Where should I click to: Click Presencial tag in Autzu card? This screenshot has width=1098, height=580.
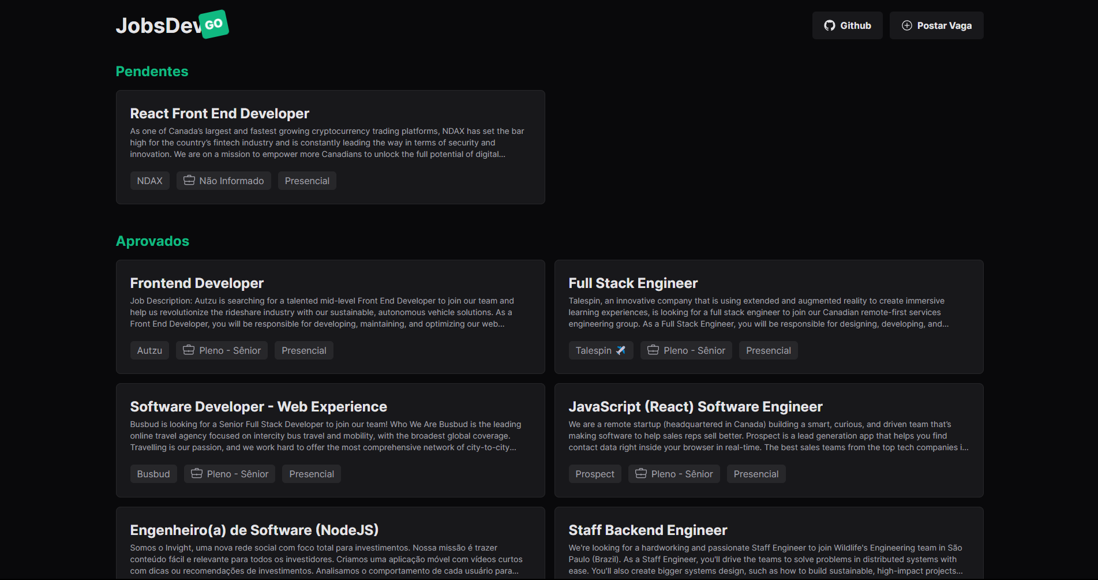click(x=304, y=350)
